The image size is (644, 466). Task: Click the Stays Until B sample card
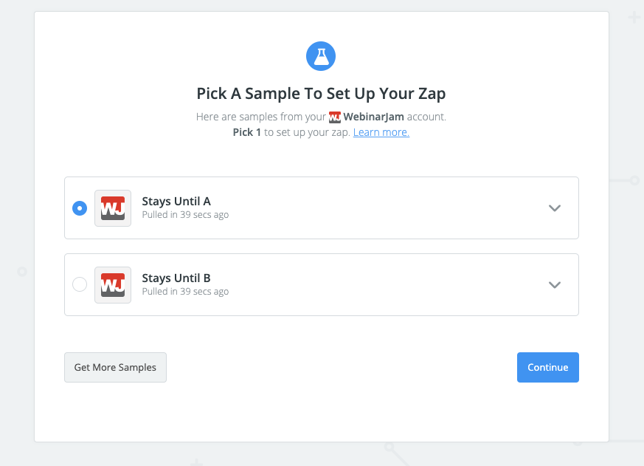coord(322,284)
